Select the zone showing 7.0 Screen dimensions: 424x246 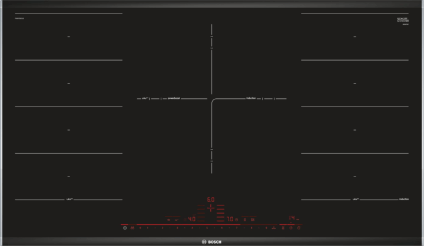(x=230, y=219)
